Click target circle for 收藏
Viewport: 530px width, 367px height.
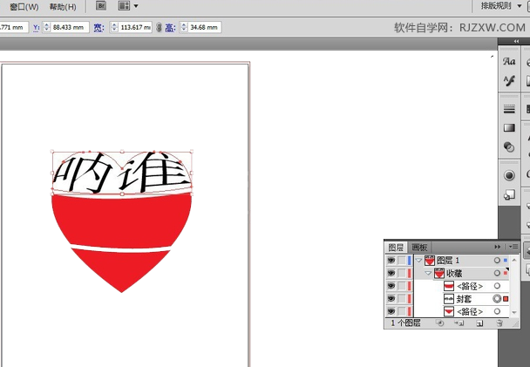tap(497, 273)
